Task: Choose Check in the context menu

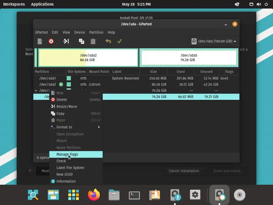Action: pyautogui.click(x=76, y=161)
